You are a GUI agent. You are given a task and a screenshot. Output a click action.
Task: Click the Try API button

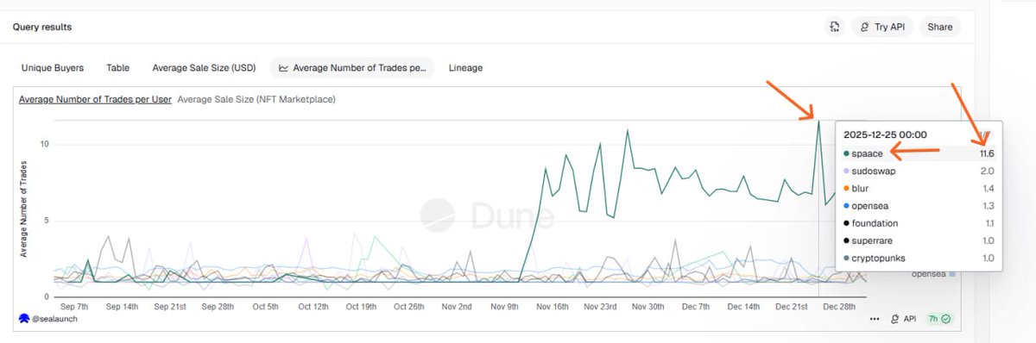point(881,27)
